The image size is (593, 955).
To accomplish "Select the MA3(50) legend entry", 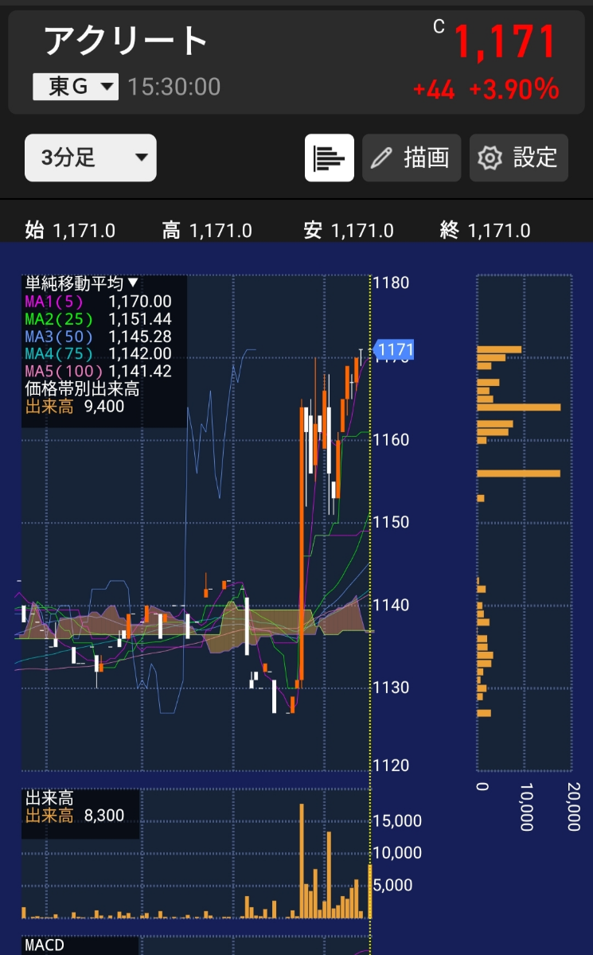I will 59,336.
